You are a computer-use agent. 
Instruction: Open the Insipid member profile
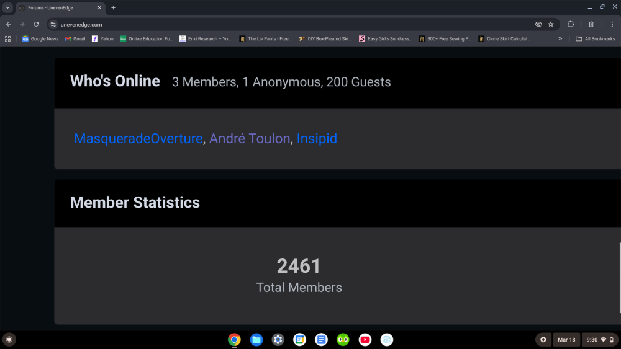coord(317,139)
